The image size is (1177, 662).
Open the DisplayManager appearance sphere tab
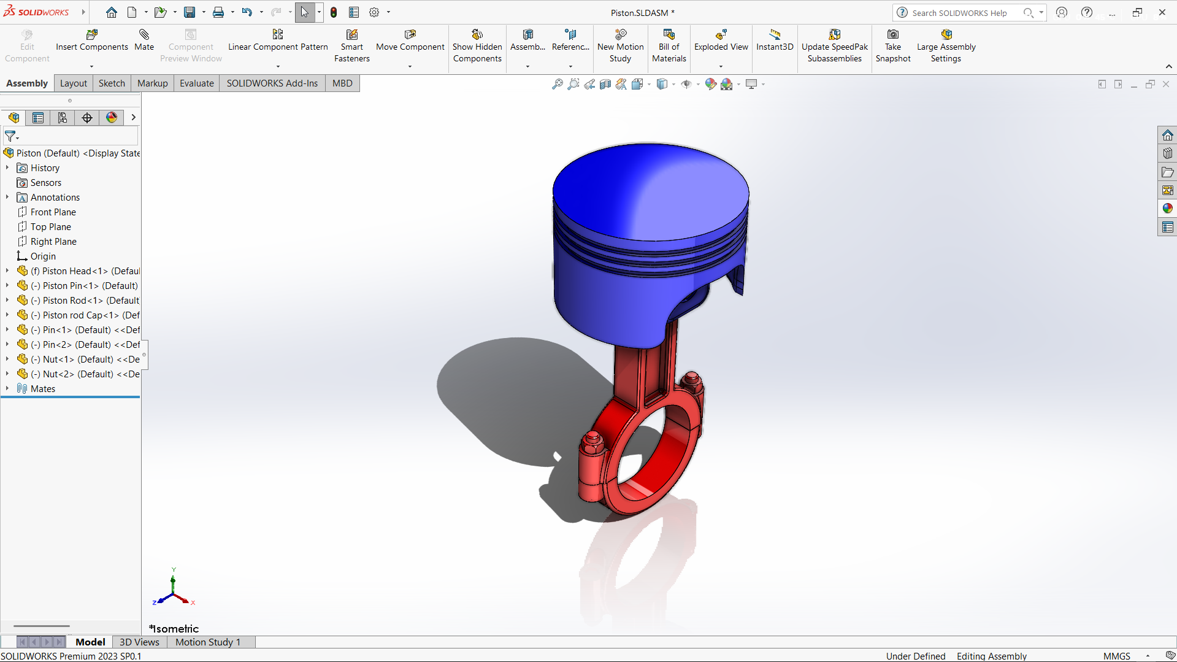tap(112, 118)
